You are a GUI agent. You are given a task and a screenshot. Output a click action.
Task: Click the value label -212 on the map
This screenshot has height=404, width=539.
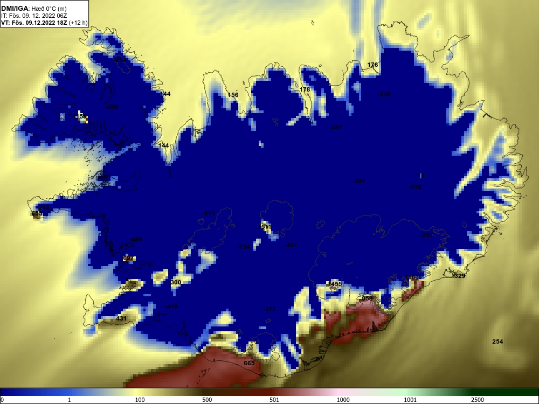tap(43, 207)
